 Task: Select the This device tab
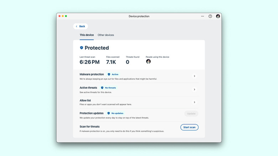coord(87,35)
